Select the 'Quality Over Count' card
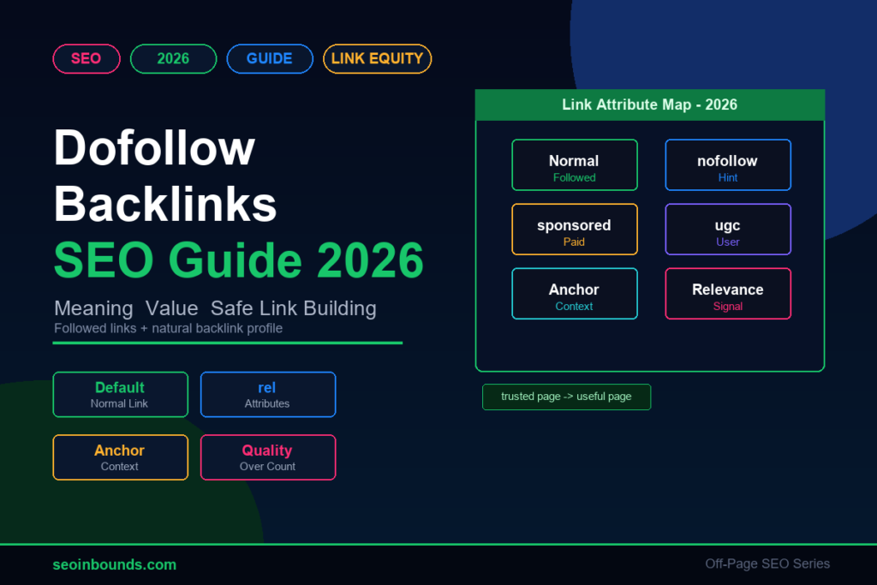Viewport: 877px width, 585px height. [268, 457]
